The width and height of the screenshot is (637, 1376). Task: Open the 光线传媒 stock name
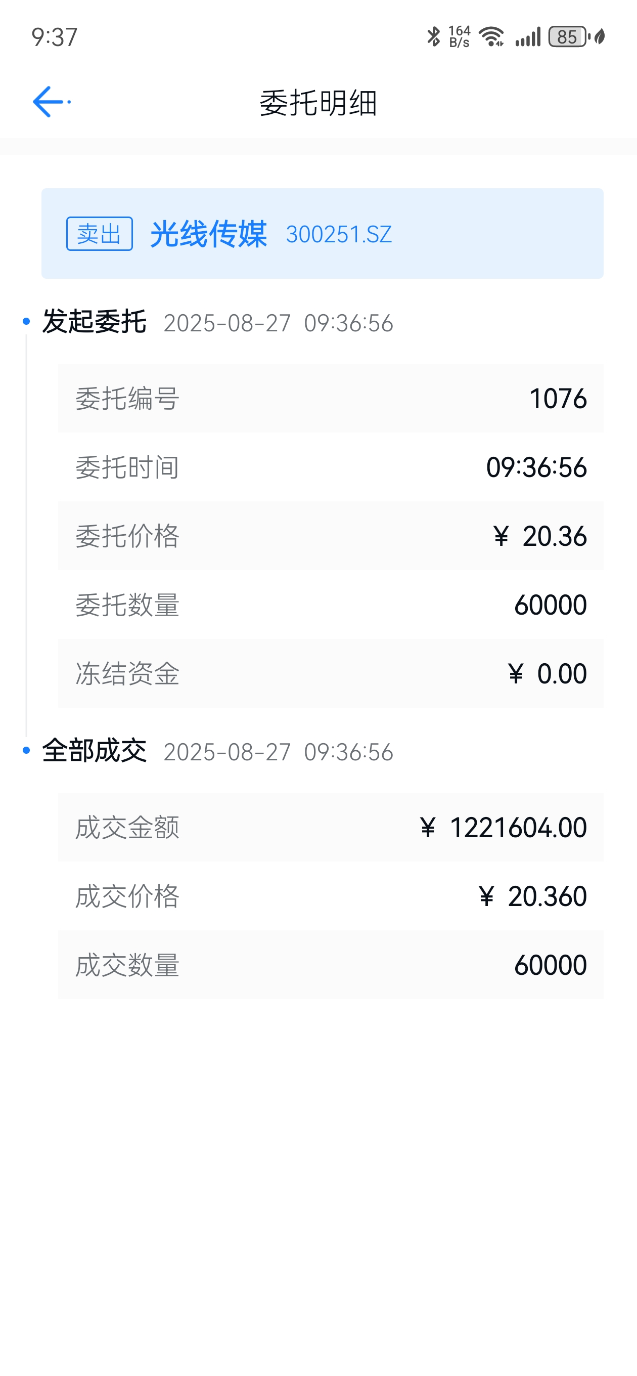[208, 233]
